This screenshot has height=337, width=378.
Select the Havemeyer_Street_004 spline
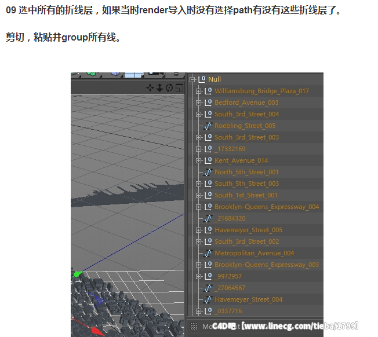[248, 299]
